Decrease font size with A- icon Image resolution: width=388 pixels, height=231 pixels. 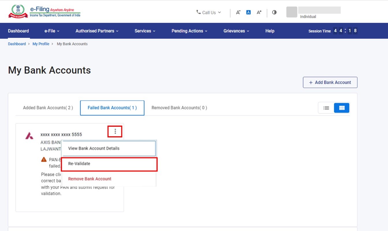[x=238, y=12]
